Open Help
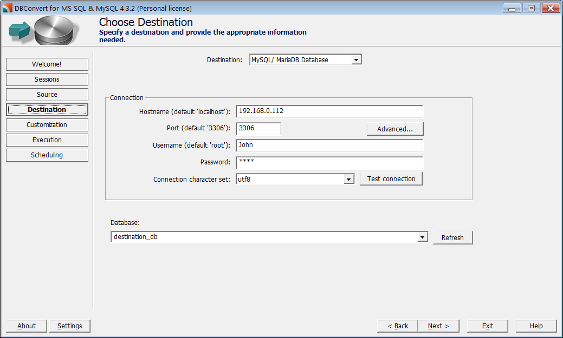The width and height of the screenshot is (563, 338). [x=536, y=326]
